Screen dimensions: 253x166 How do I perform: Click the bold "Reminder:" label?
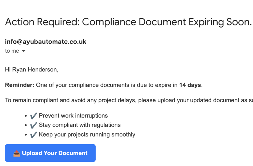[20, 85]
